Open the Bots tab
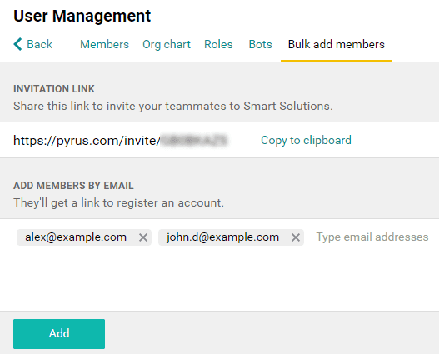Image resolution: width=439 pixels, height=354 pixels. click(x=261, y=44)
